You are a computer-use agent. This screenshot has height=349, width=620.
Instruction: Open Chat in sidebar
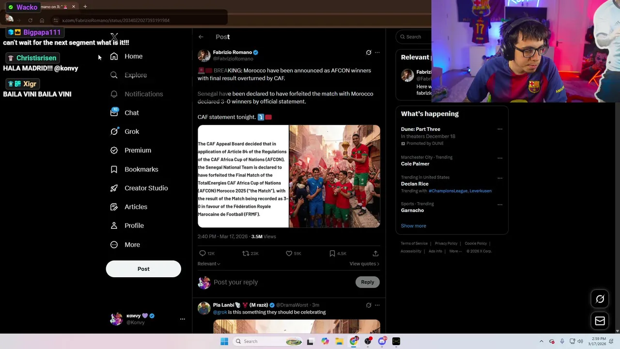pos(124,112)
